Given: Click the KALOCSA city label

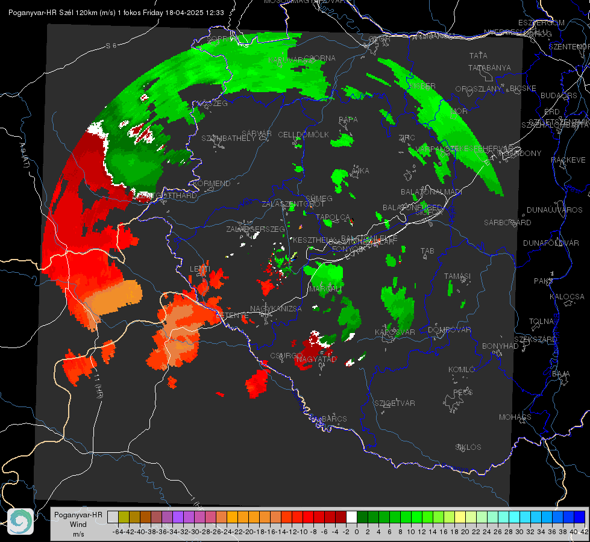Looking at the screenshot, I should pos(567,297).
